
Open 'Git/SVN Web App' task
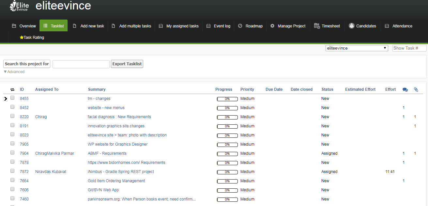pos(103,190)
